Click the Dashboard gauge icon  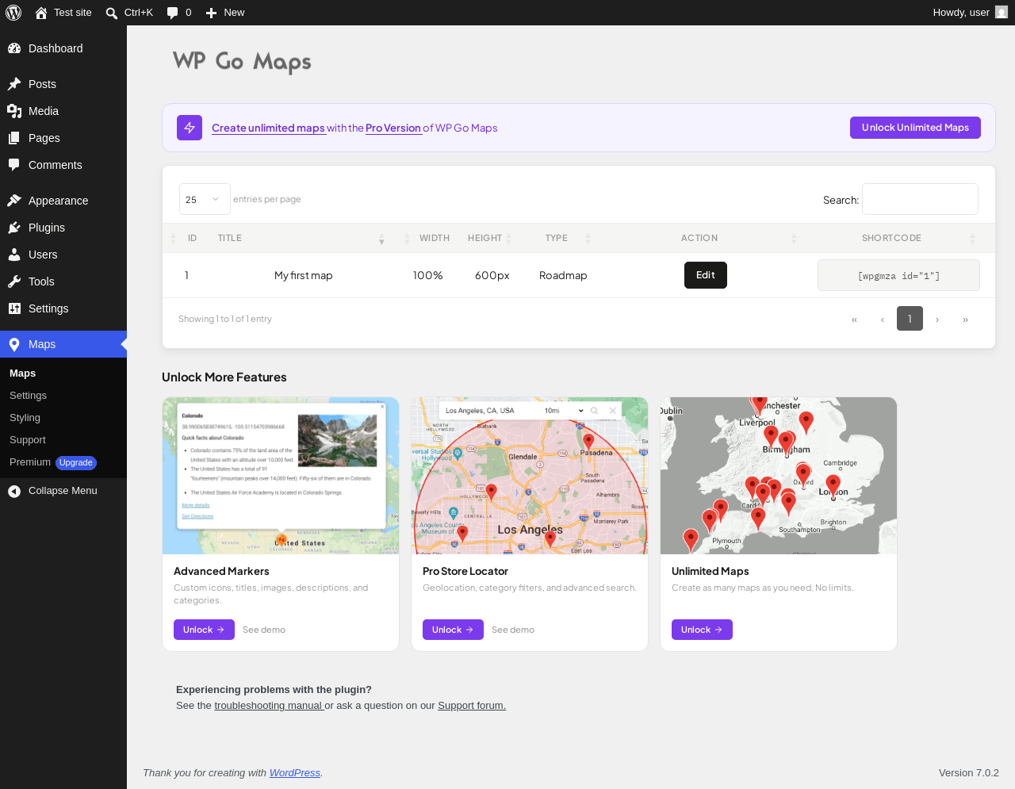click(x=14, y=48)
